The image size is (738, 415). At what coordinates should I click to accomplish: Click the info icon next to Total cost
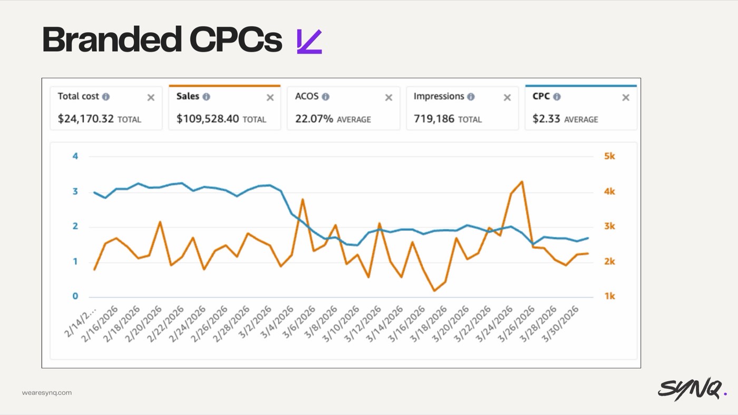coord(106,97)
